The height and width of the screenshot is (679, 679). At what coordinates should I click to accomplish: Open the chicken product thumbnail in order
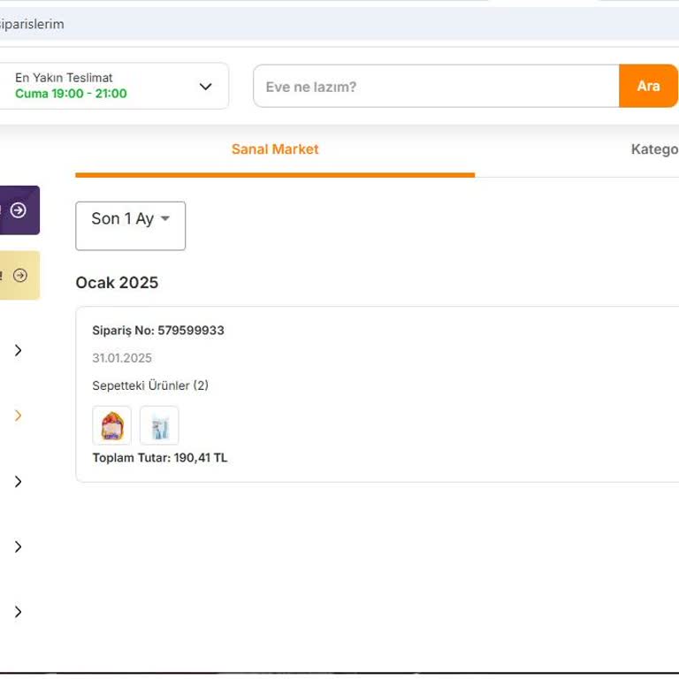[111, 425]
